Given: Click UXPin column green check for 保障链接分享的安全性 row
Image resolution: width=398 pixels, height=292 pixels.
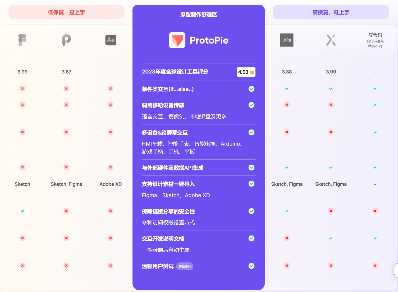Looking at the screenshot, I should (287, 211).
